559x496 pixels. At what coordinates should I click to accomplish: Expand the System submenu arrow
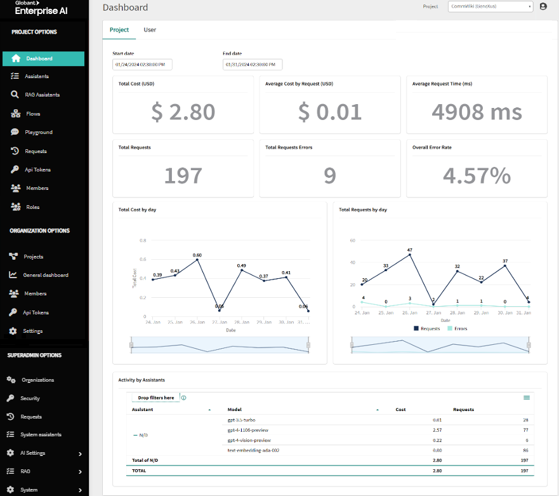pos(80,490)
